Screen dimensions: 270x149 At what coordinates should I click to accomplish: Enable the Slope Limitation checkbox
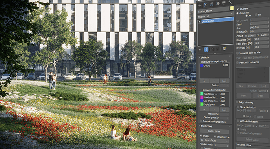(x=238, y=107)
